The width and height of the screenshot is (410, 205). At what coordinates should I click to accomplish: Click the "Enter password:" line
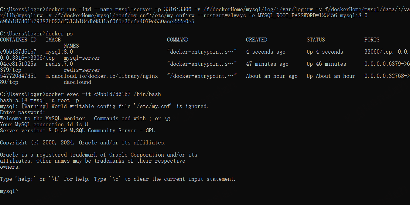[23, 112]
